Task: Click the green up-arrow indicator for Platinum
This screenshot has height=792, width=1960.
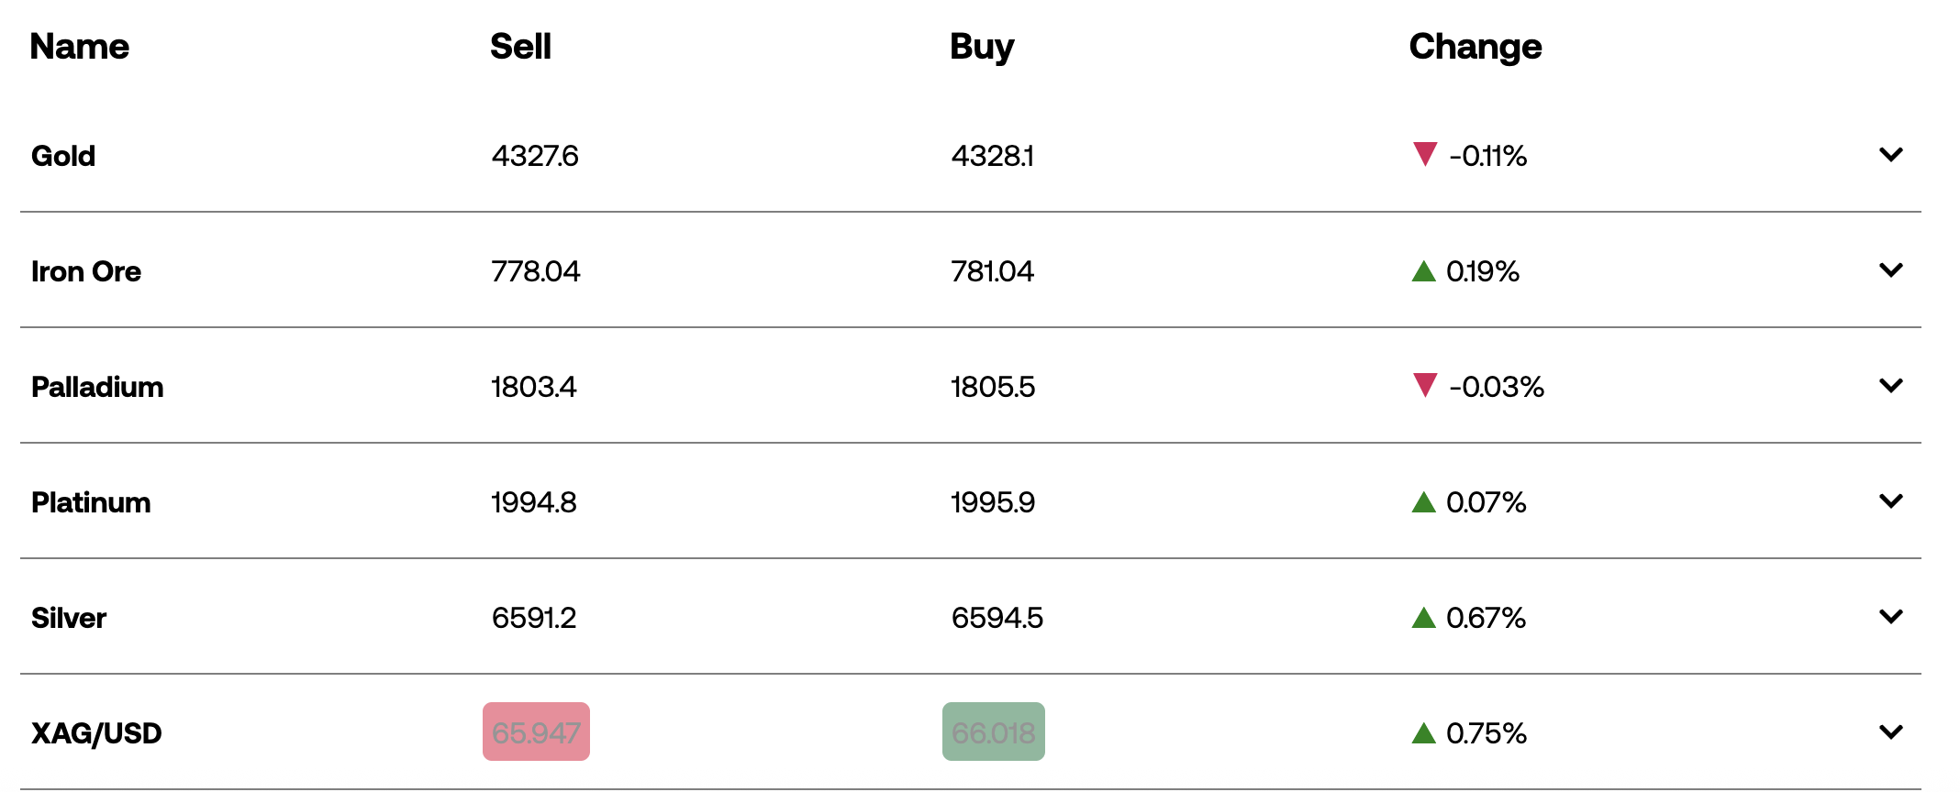Action: (x=1425, y=502)
